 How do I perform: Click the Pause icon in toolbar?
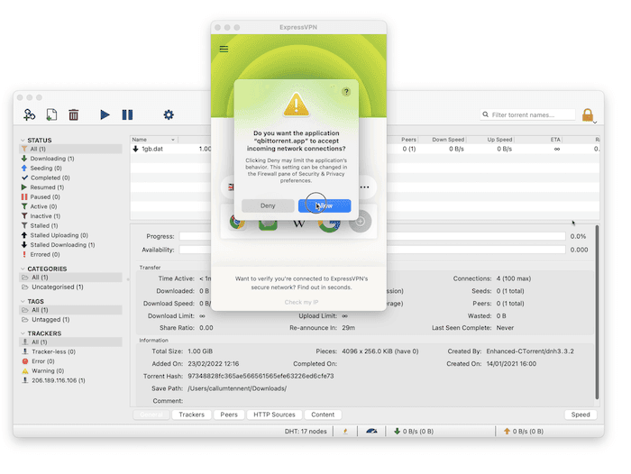point(127,114)
